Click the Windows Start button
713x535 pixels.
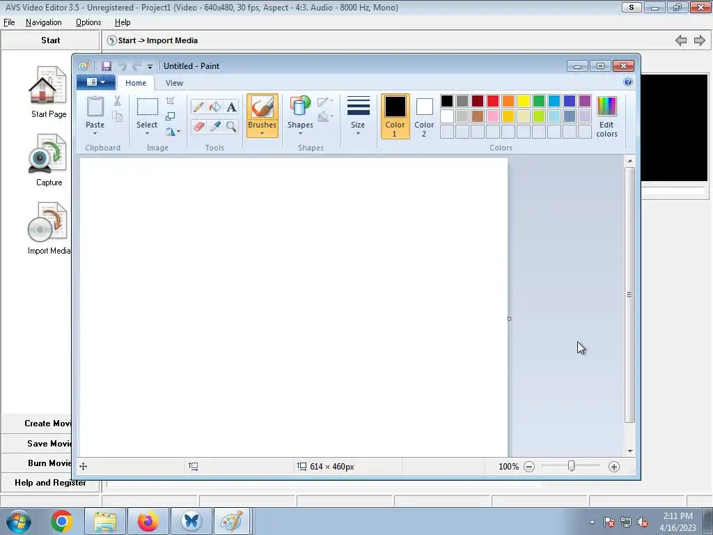tap(19, 521)
